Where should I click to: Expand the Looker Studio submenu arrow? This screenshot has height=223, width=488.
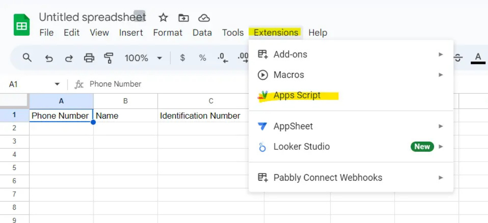441,146
